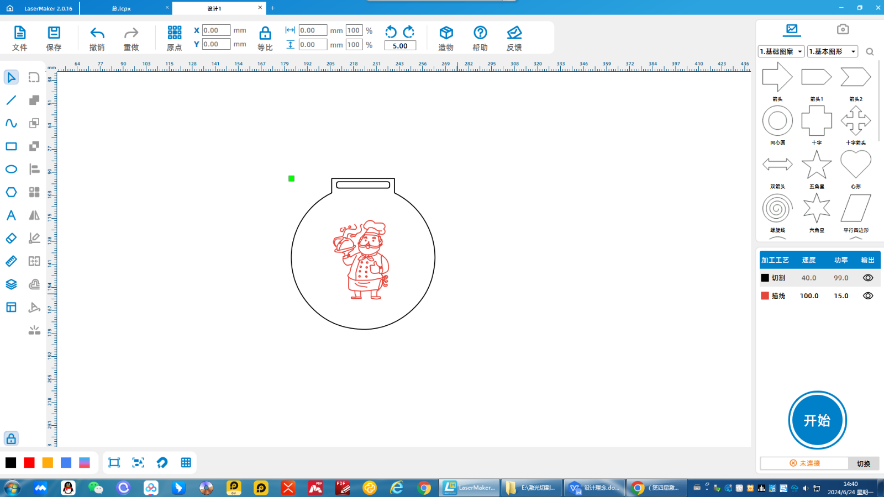Switch to the 总.lcpx tab
884x497 pixels.
click(122, 8)
